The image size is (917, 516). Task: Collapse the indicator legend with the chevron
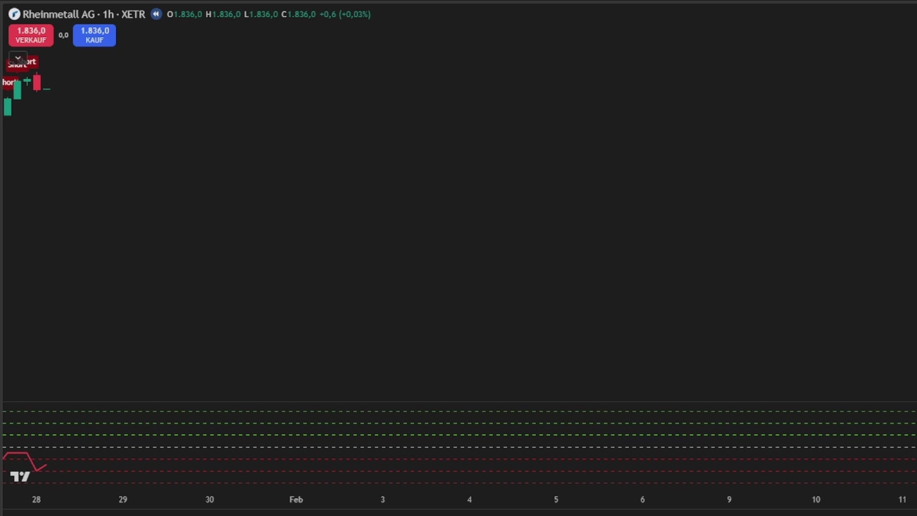[x=18, y=58]
